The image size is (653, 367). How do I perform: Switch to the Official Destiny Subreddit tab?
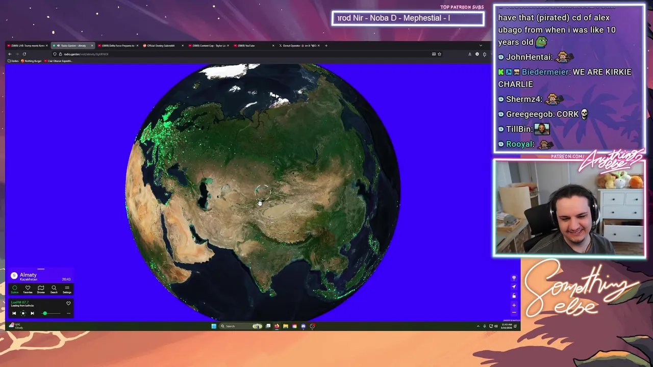point(162,45)
